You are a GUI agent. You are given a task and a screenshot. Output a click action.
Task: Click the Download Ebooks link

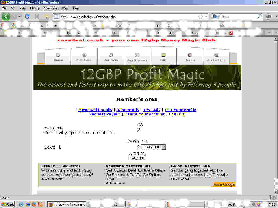[95, 110]
